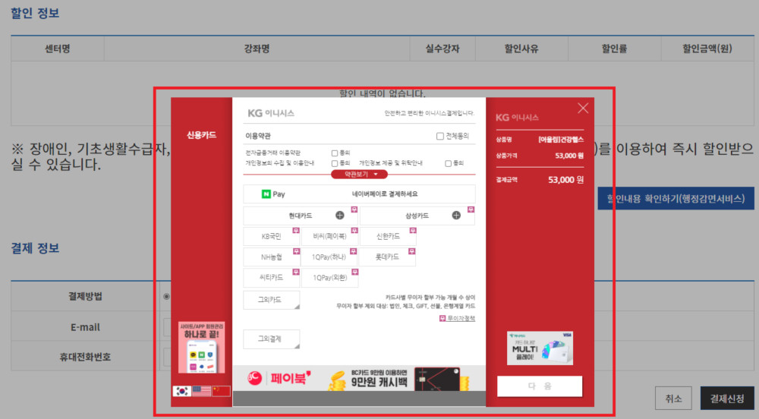Open the 그외결제 other payment dropdown

click(x=271, y=339)
